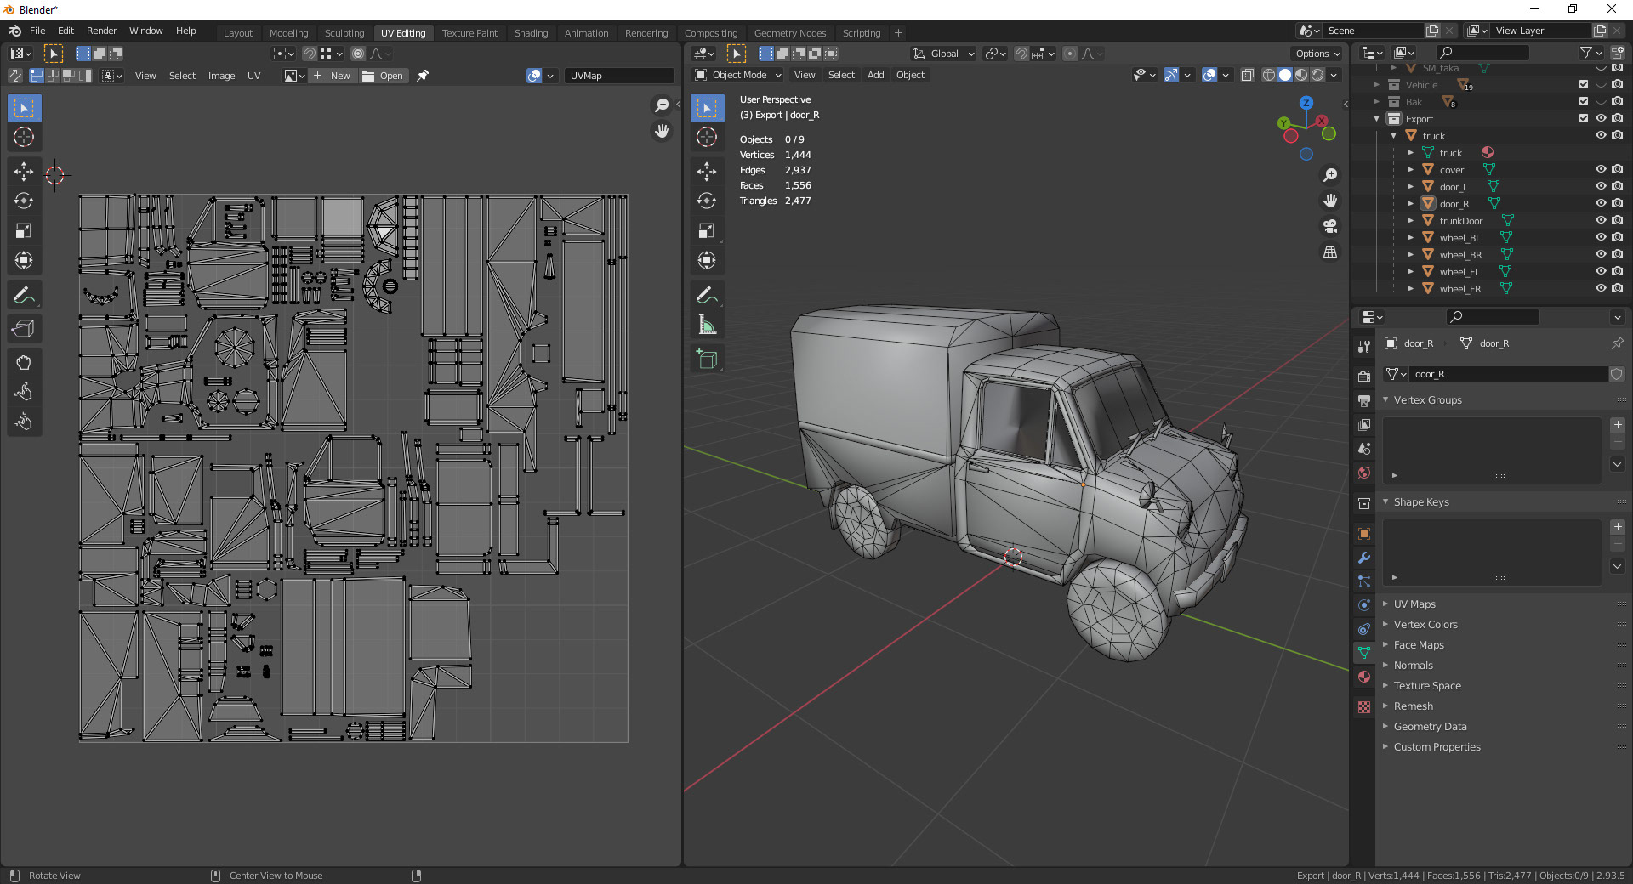Open the Object Mode dropdown
Image resolution: width=1633 pixels, height=884 pixels.
click(x=737, y=75)
